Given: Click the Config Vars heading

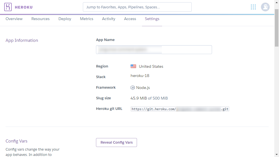Looking at the screenshot, I should coord(16,141).
